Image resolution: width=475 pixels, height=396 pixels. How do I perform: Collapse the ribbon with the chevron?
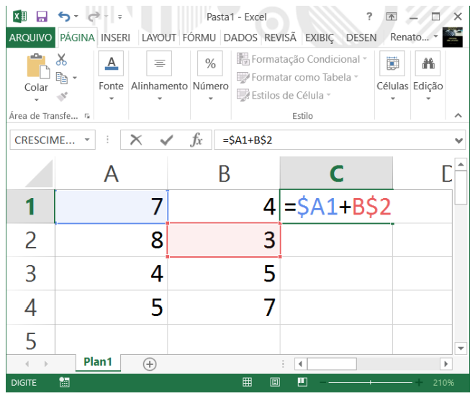[x=458, y=115]
